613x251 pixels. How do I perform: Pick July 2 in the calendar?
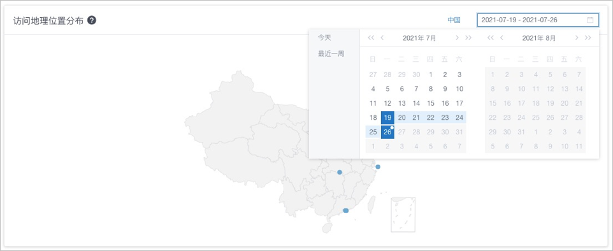point(445,75)
